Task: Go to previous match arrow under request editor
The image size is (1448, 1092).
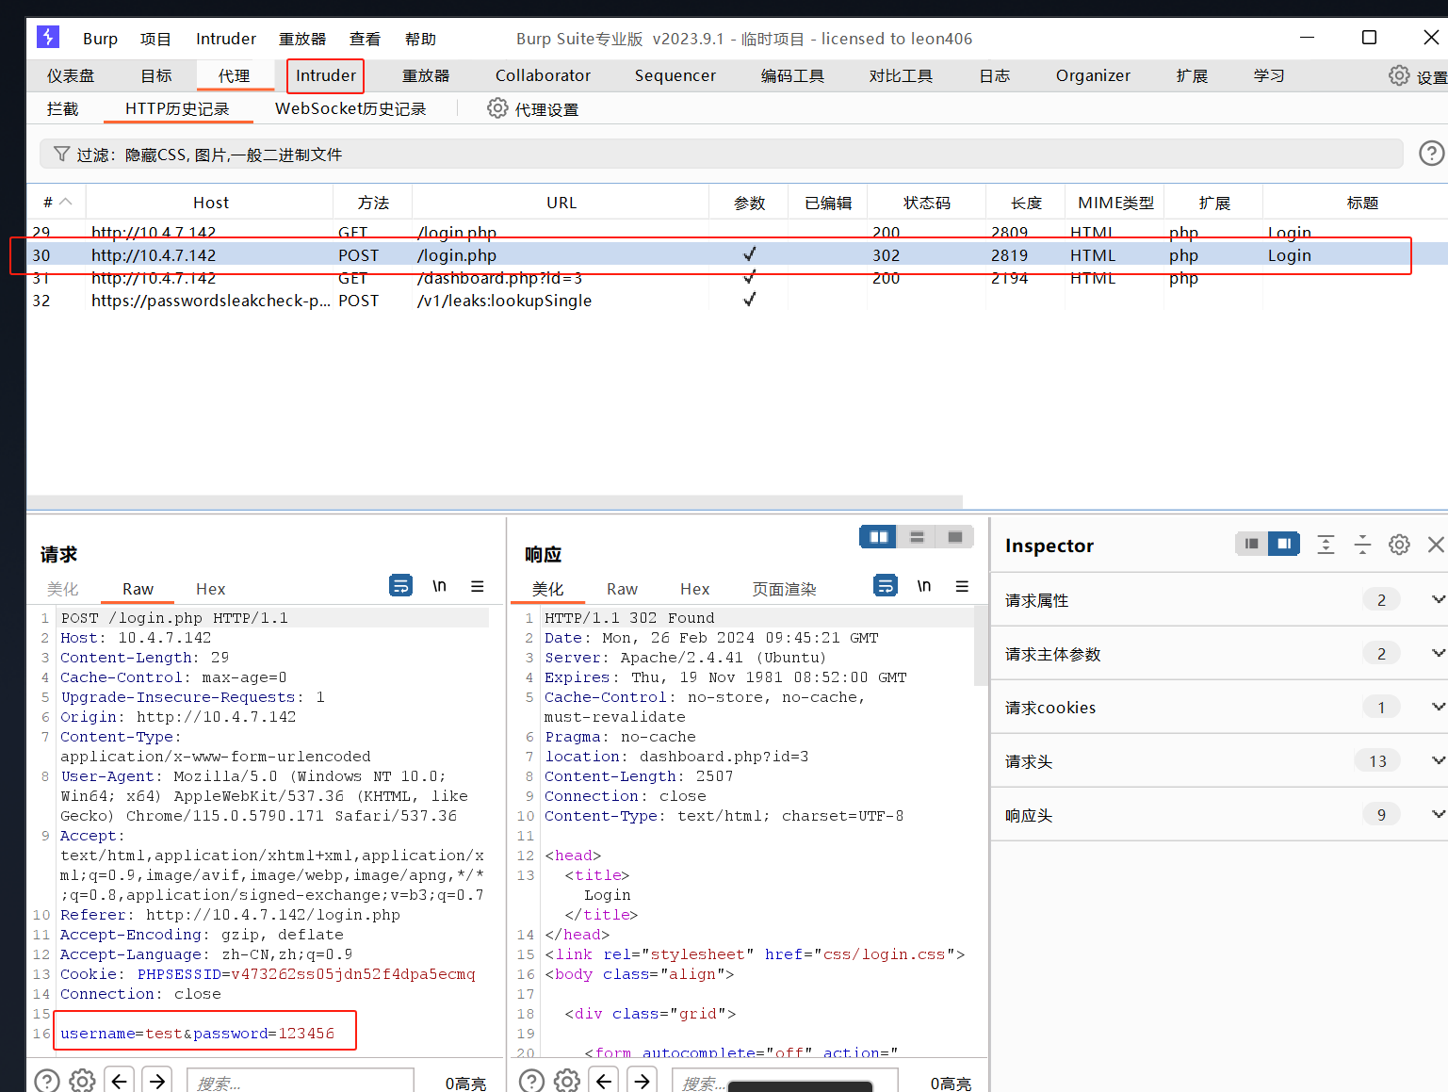Action: tap(120, 1081)
